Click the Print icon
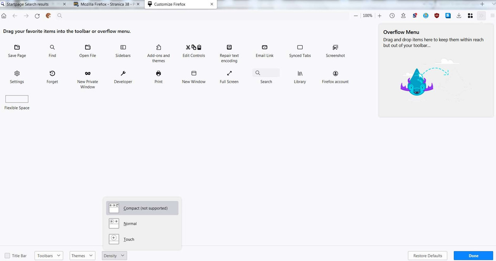Screen dimensions: 496x261 158,73
